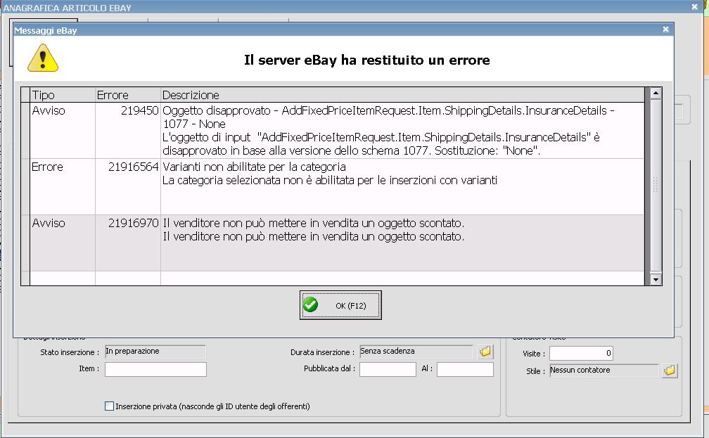Click the Pubblicata dal date field
Screen dimensions: 709x438
[388, 369]
